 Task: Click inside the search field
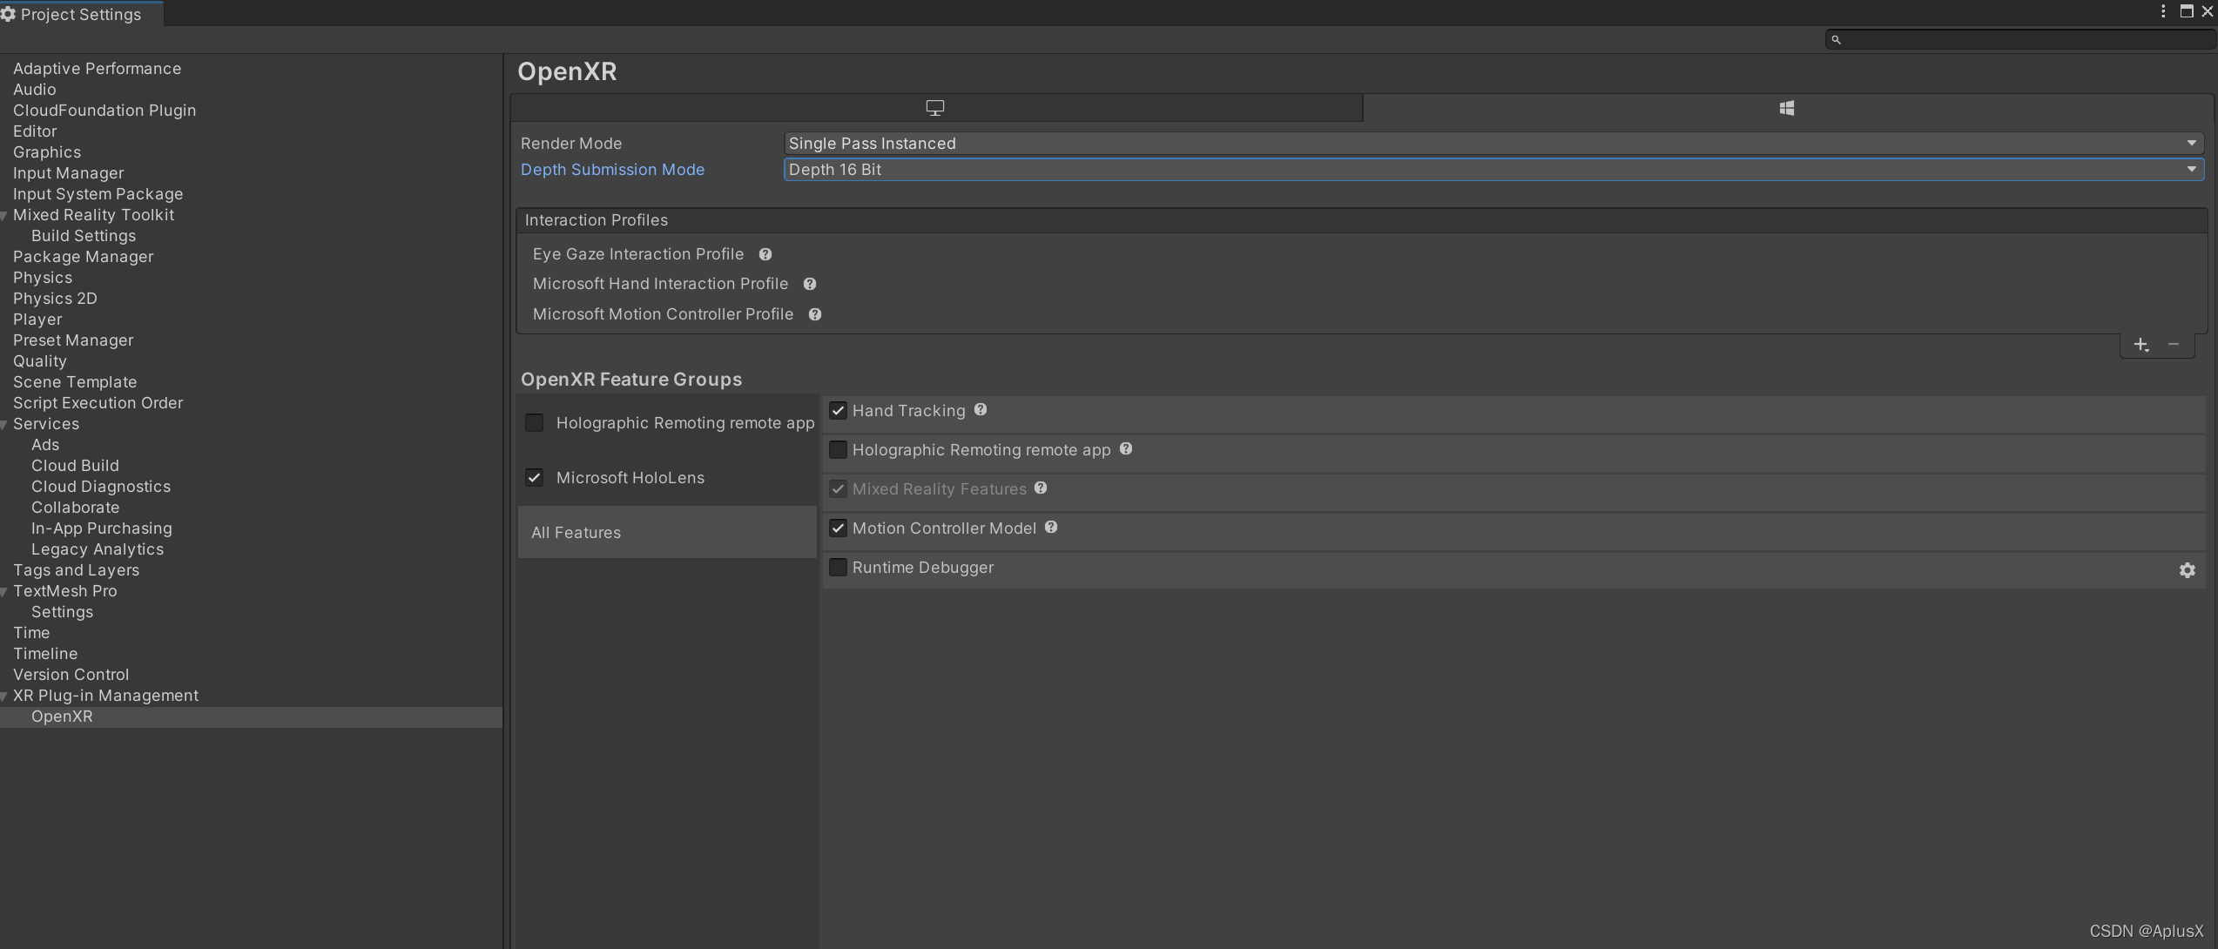(2003, 39)
